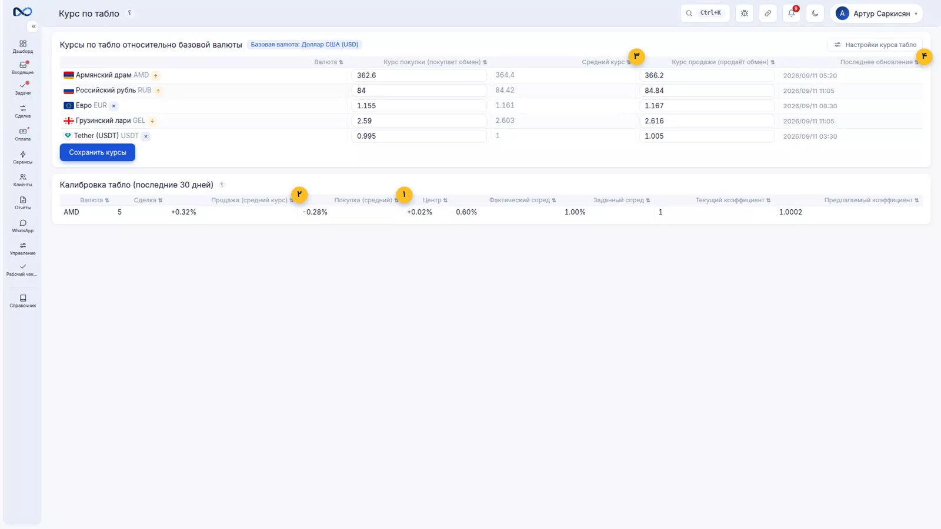
Task: Sort by Курс продажи (продаёт обмен)
Action: point(723,62)
